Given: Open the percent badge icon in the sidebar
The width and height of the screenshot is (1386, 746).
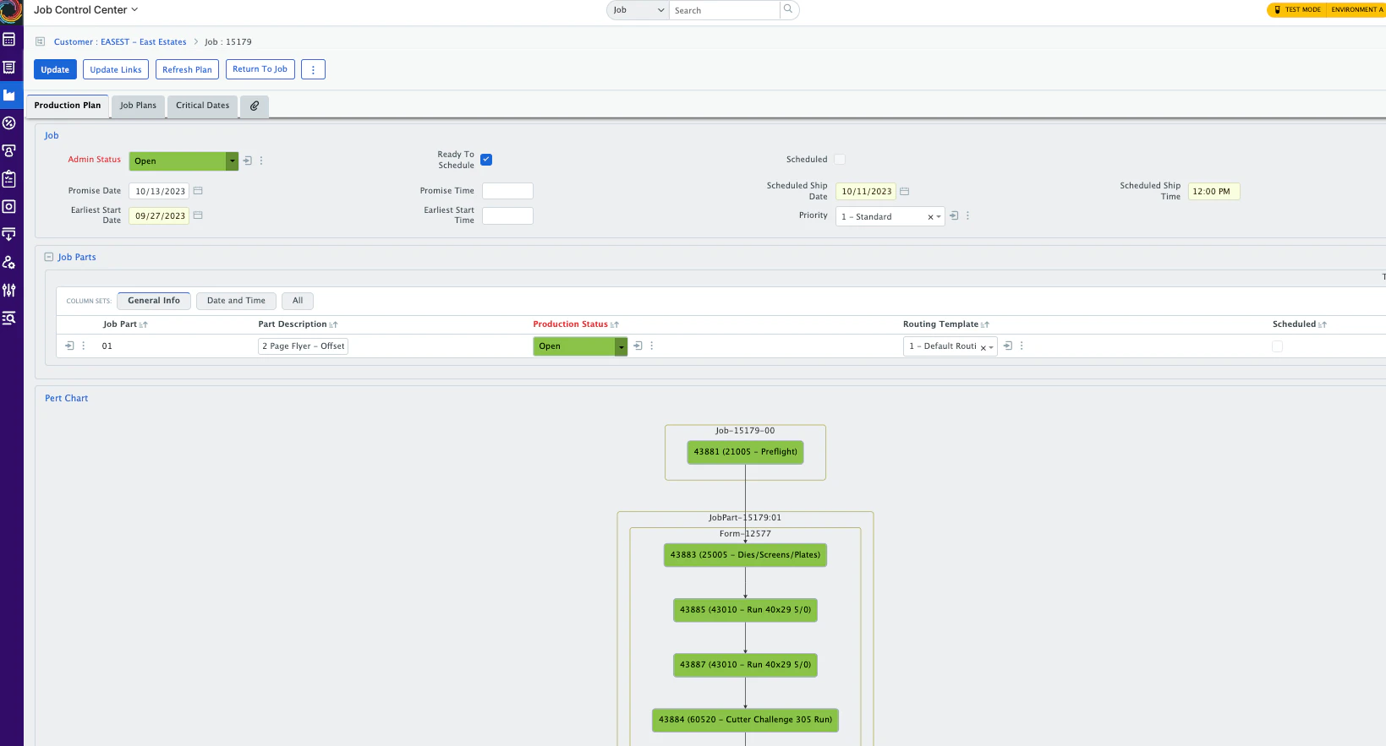Looking at the screenshot, I should click(9, 123).
